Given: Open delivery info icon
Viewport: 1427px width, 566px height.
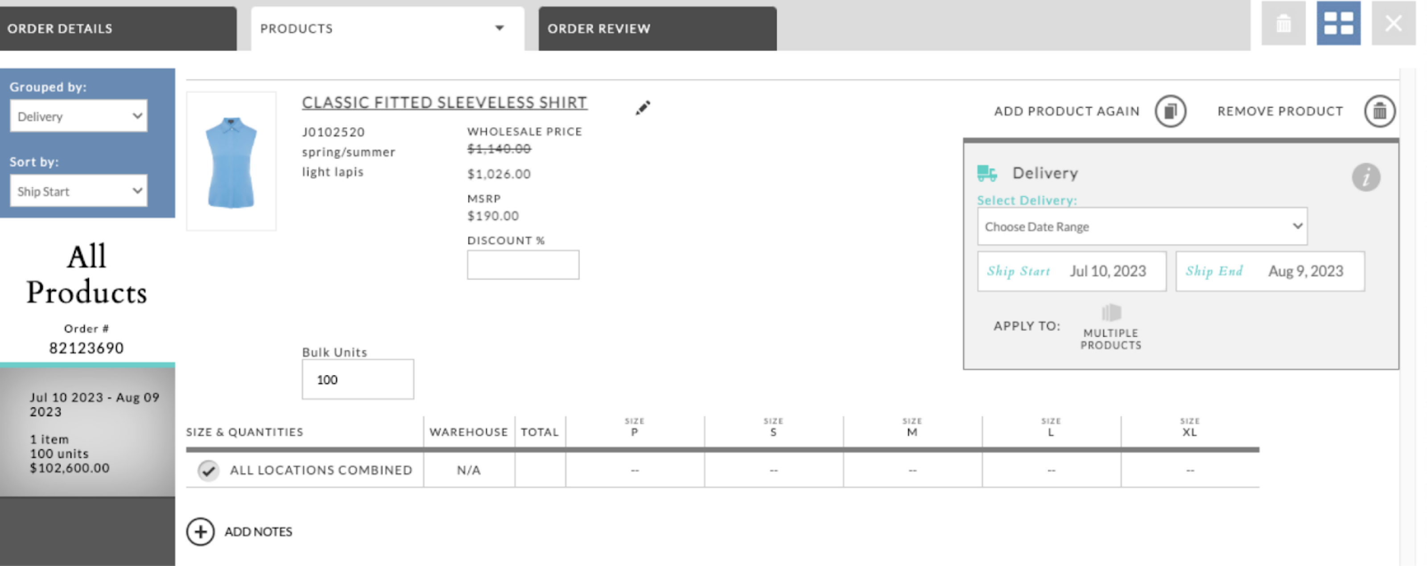Looking at the screenshot, I should [1366, 177].
